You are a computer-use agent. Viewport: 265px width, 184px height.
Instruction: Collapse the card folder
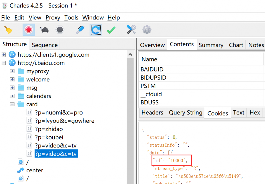[x=12, y=104]
